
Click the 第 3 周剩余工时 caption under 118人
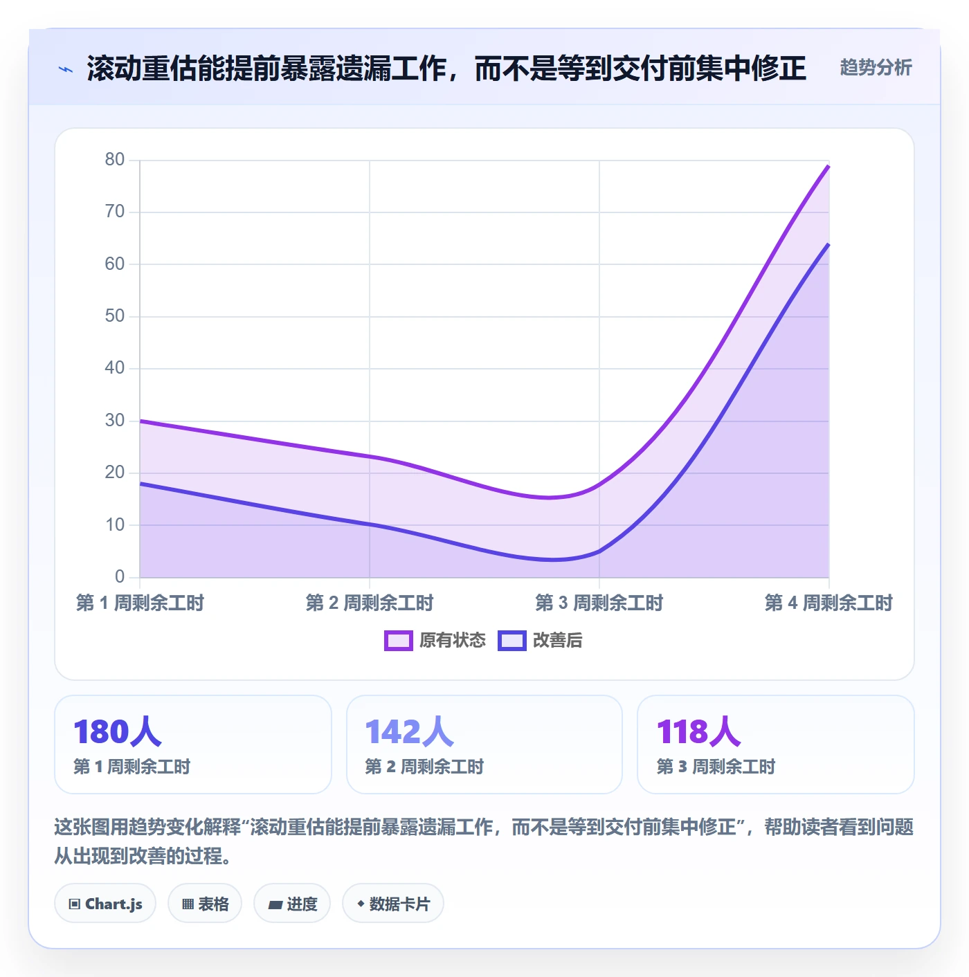click(x=716, y=767)
